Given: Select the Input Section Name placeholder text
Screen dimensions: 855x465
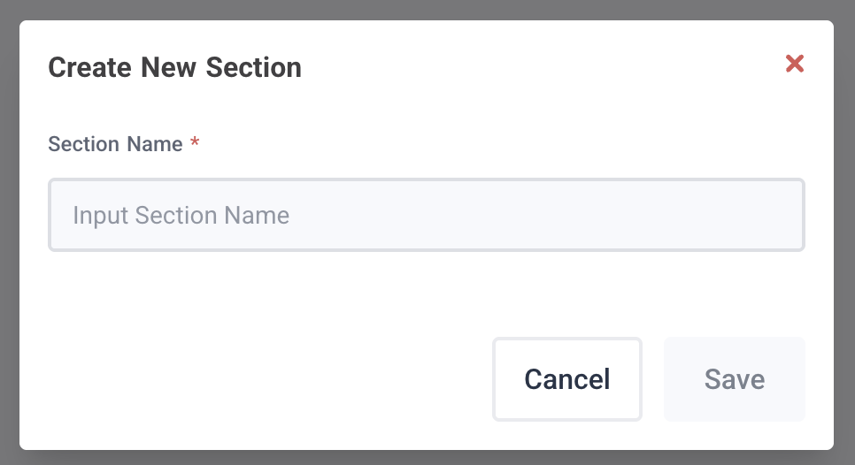Looking at the screenshot, I should point(181,215).
